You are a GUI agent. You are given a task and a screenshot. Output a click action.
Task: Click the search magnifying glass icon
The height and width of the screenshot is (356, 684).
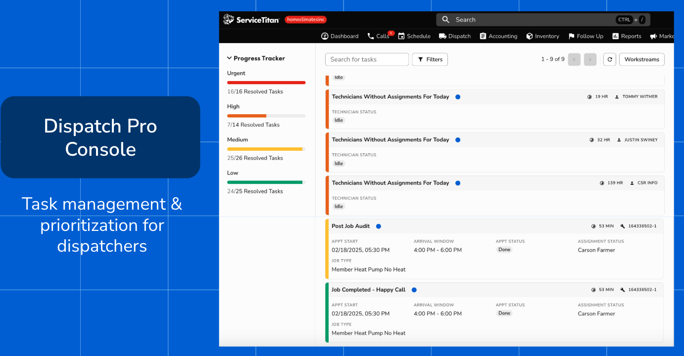(445, 19)
